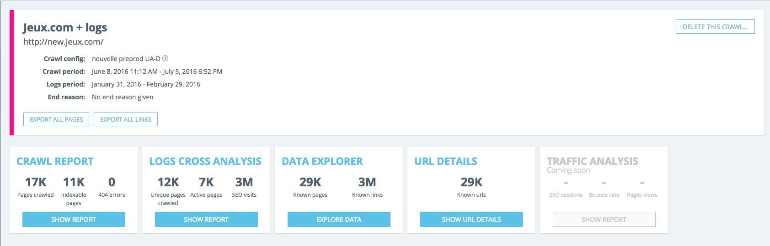The width and height of the screenshot is (770, 246).
Task: Click the 7K active pages value
Action: click(206, 182)
